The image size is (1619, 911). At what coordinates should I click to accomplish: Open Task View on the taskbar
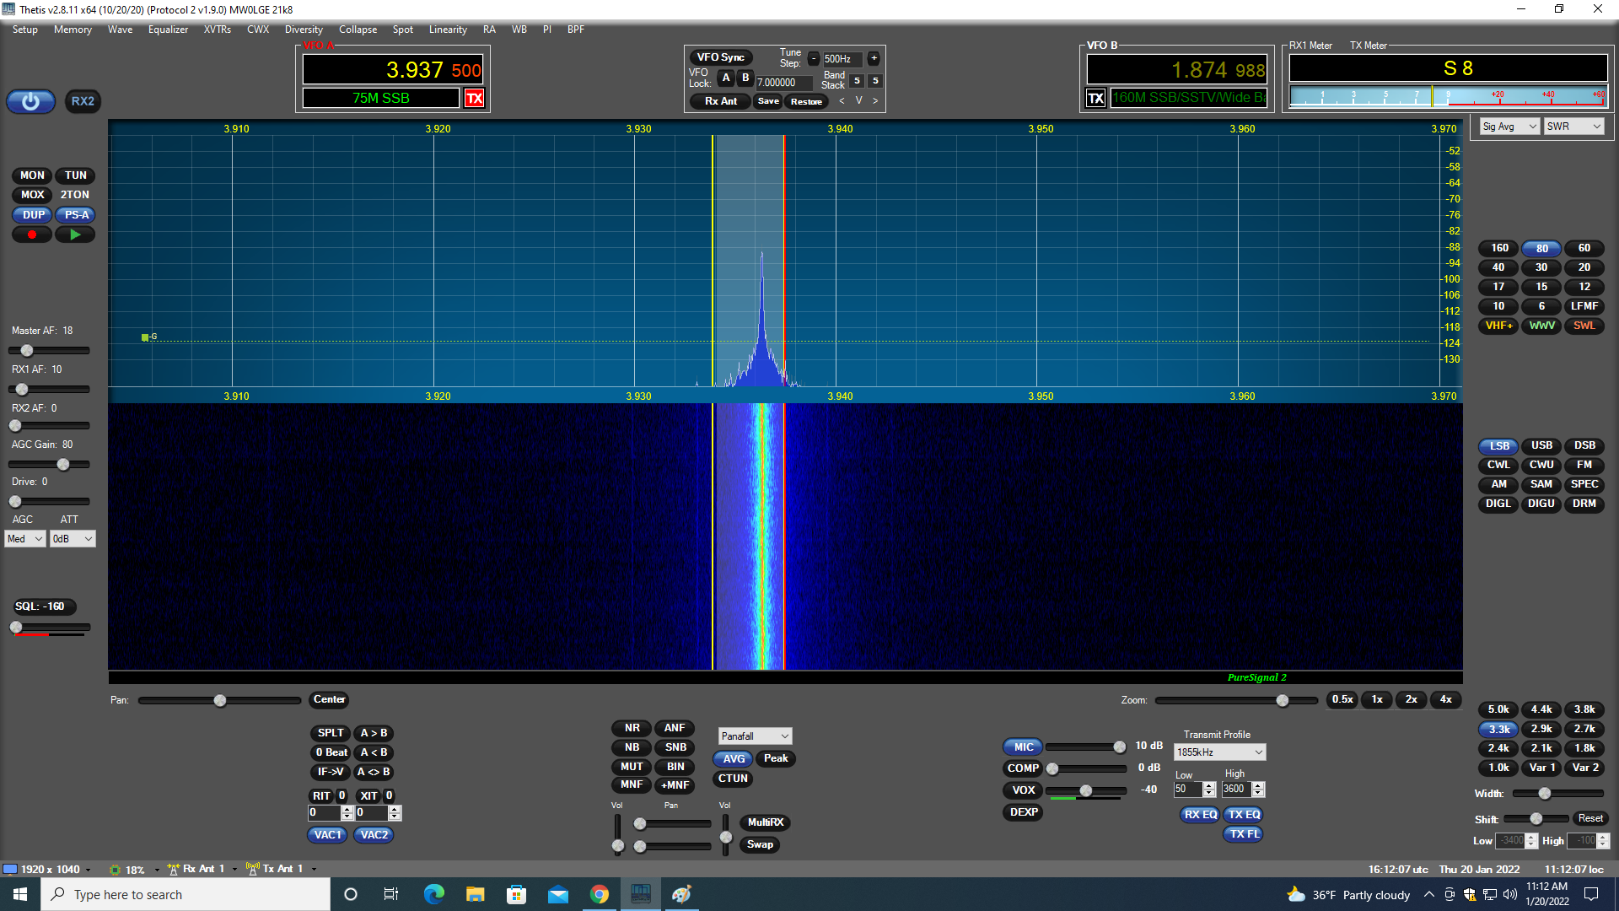[391, 894]
